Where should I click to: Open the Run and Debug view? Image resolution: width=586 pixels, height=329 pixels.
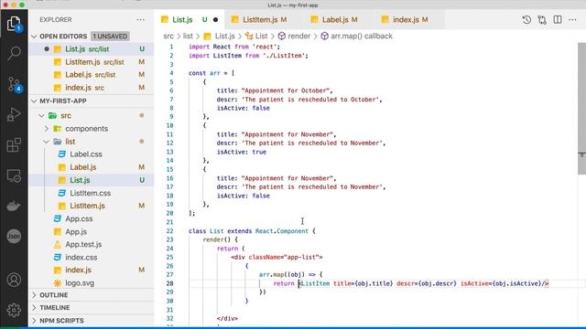click(x=14, y=114)
